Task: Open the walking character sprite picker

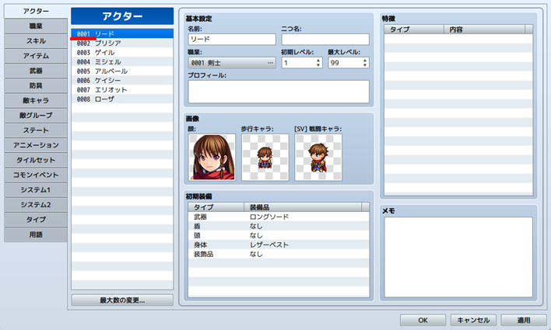Action: click(265, 157)
